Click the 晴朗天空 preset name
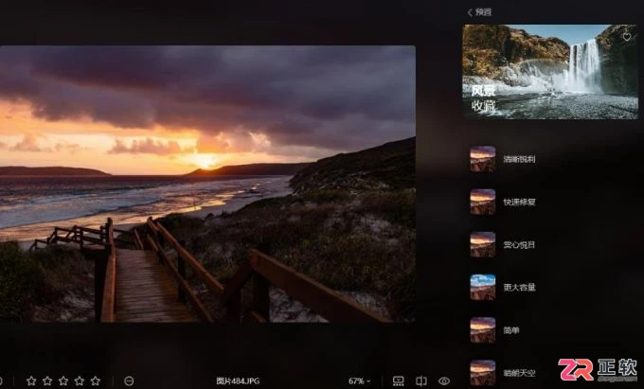Viewport: 644px width, 389px height. point(519,374)
